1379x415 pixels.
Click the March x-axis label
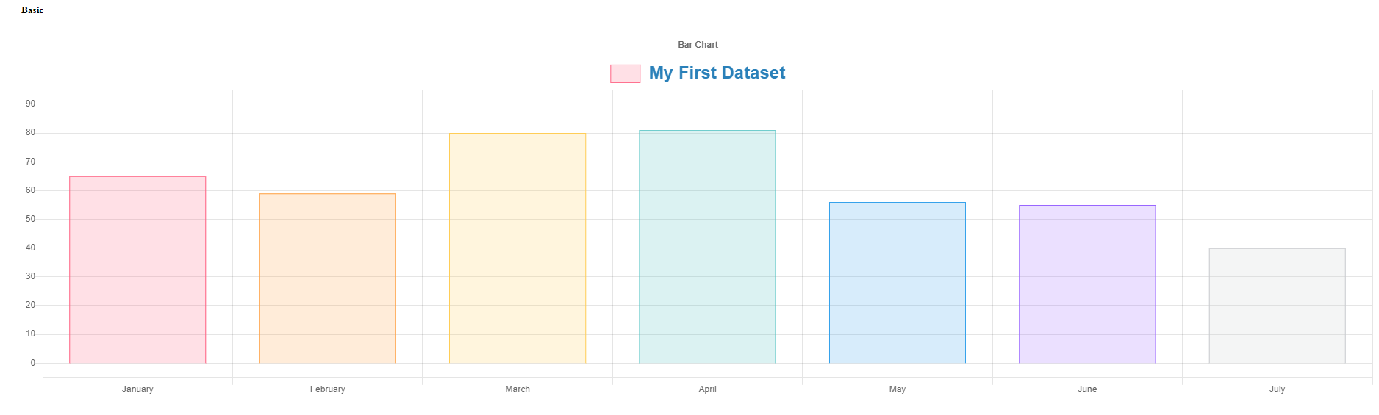coord(517,389)
